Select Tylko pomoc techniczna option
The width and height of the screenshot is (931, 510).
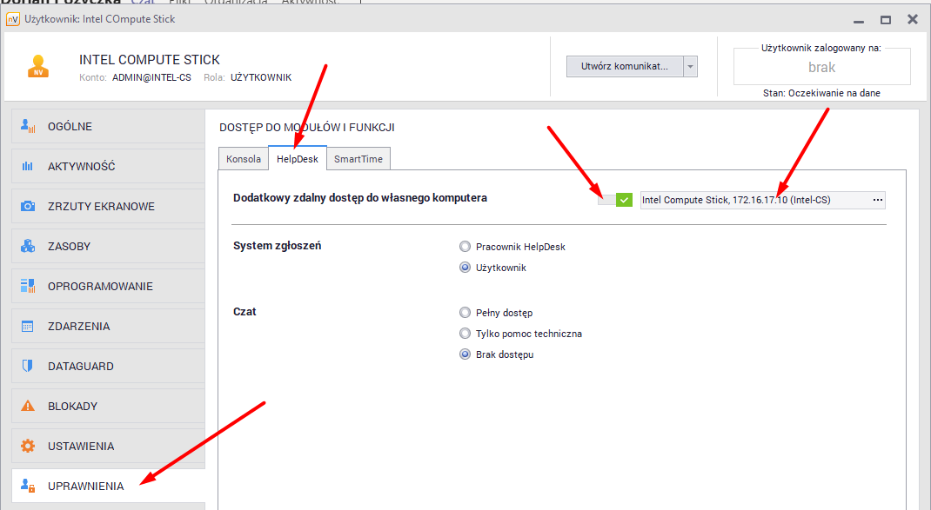465,334
